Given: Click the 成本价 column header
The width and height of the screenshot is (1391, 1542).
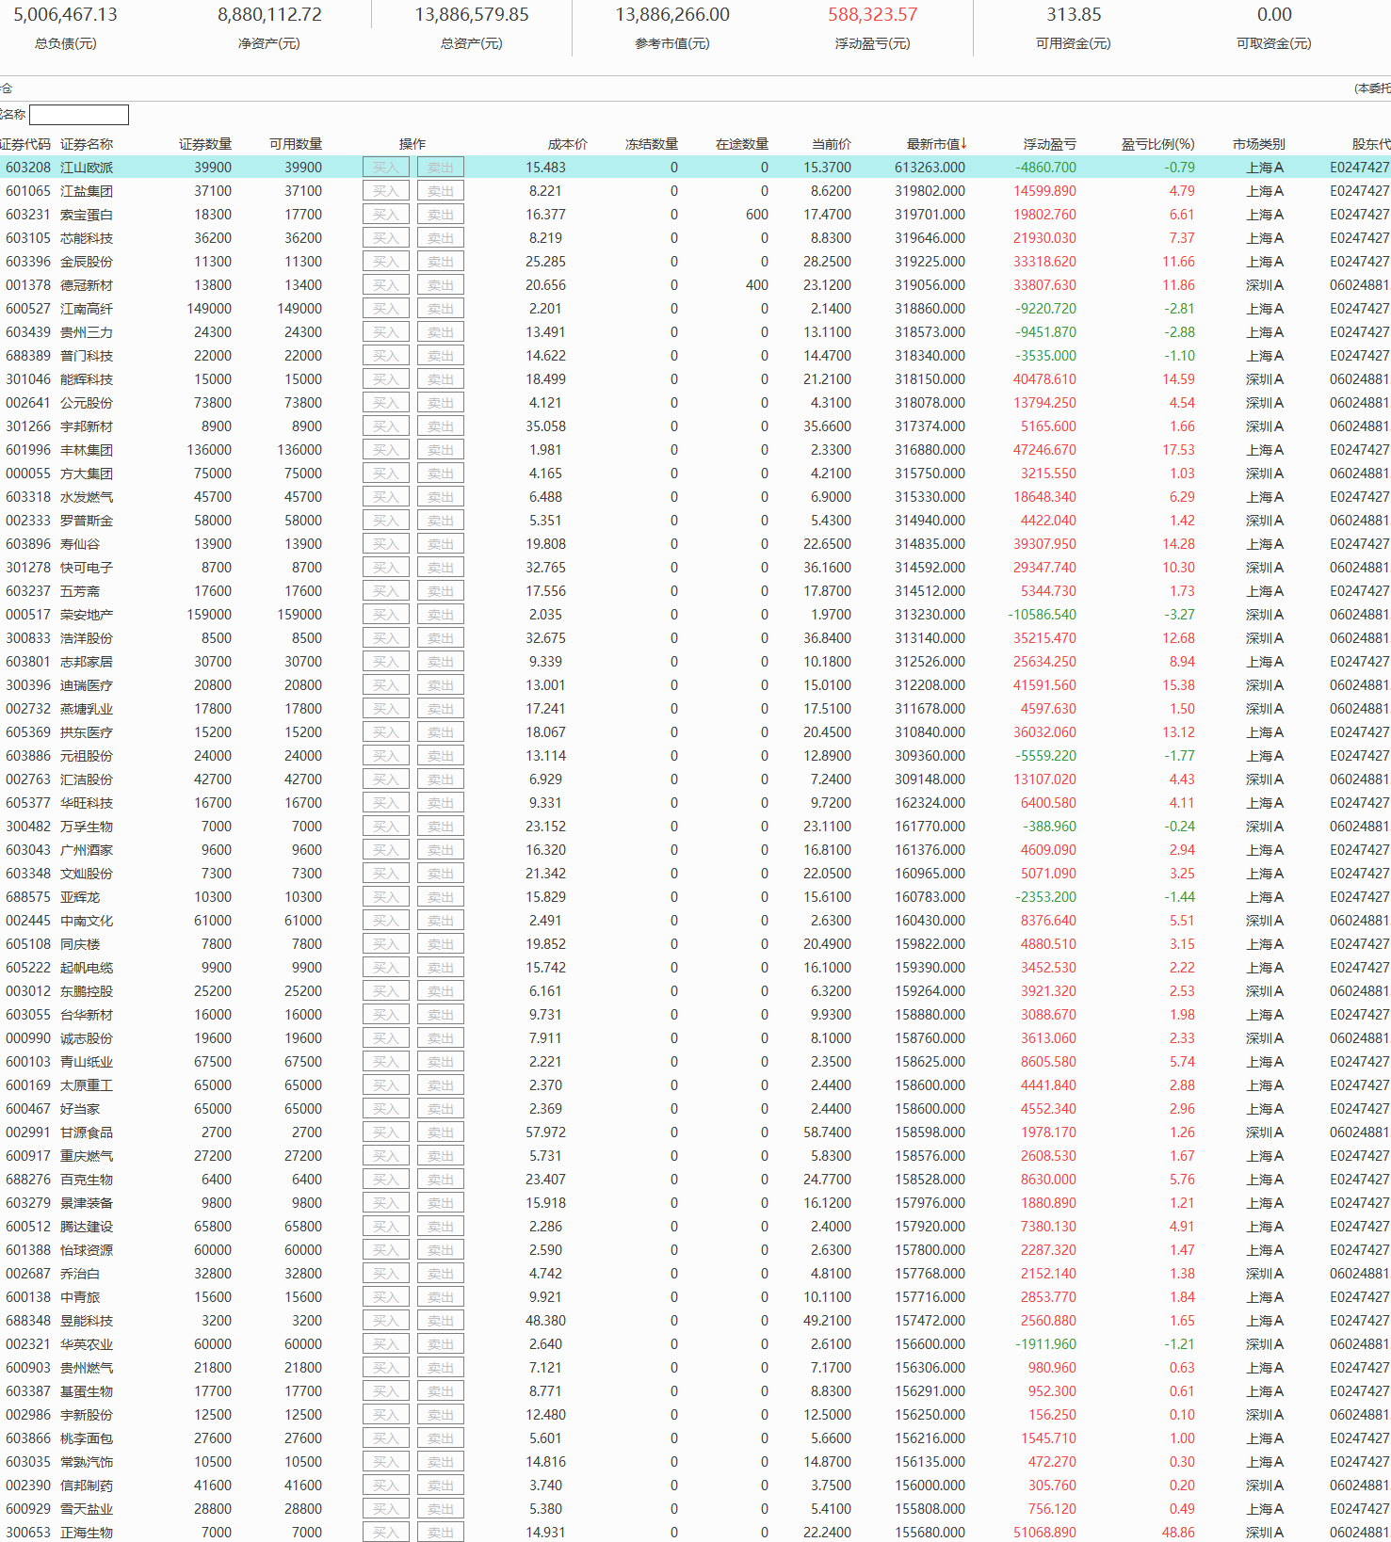Looking at the screenshot, I should tap(567, 144).
